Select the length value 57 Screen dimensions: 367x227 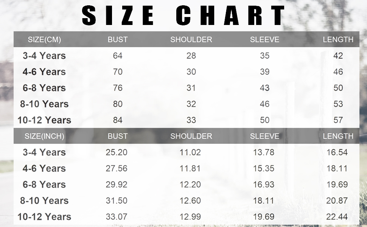click(x=338, y=120)
